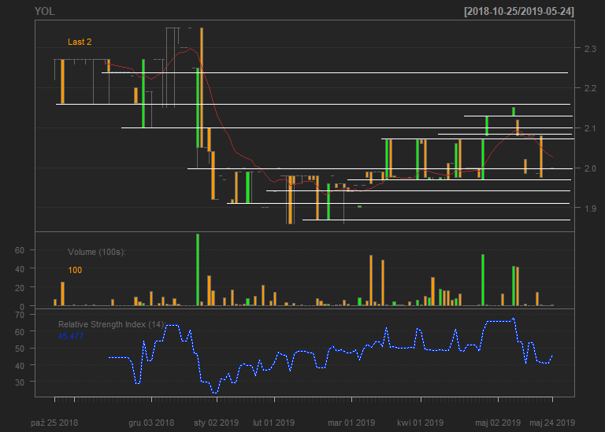Click the 20 label on volume axis
Screen dimensions: 605x432
coord(19,288)
